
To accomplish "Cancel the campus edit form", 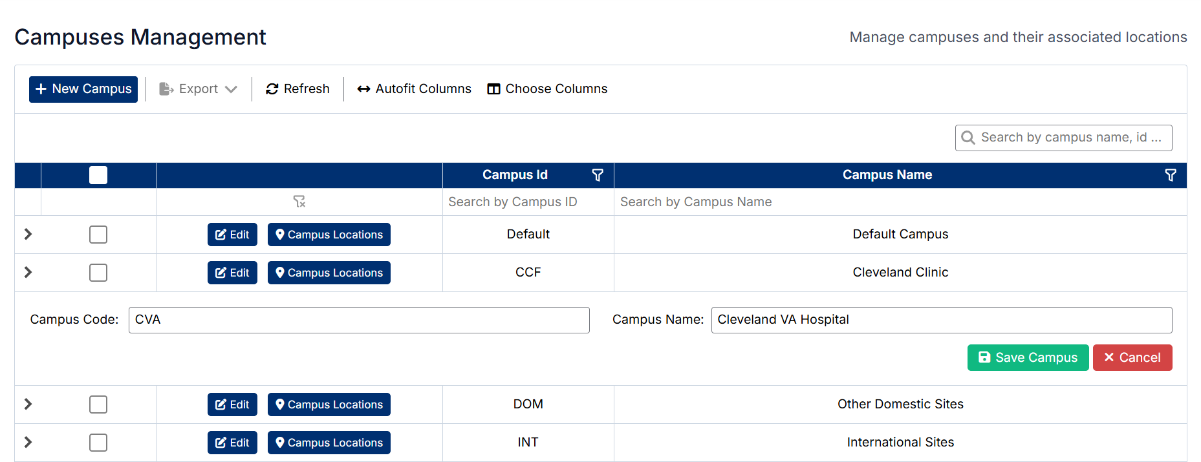I will [1132, 357].
